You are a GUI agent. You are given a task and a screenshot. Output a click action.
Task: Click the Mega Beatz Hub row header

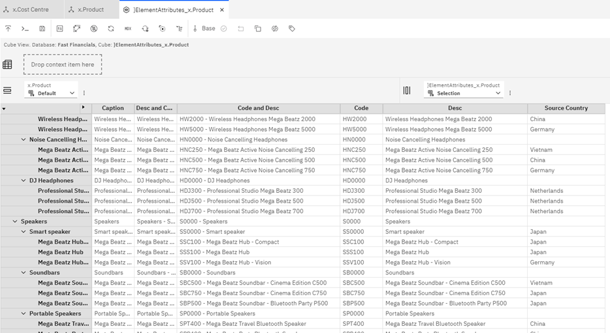[x=46, y=252]
